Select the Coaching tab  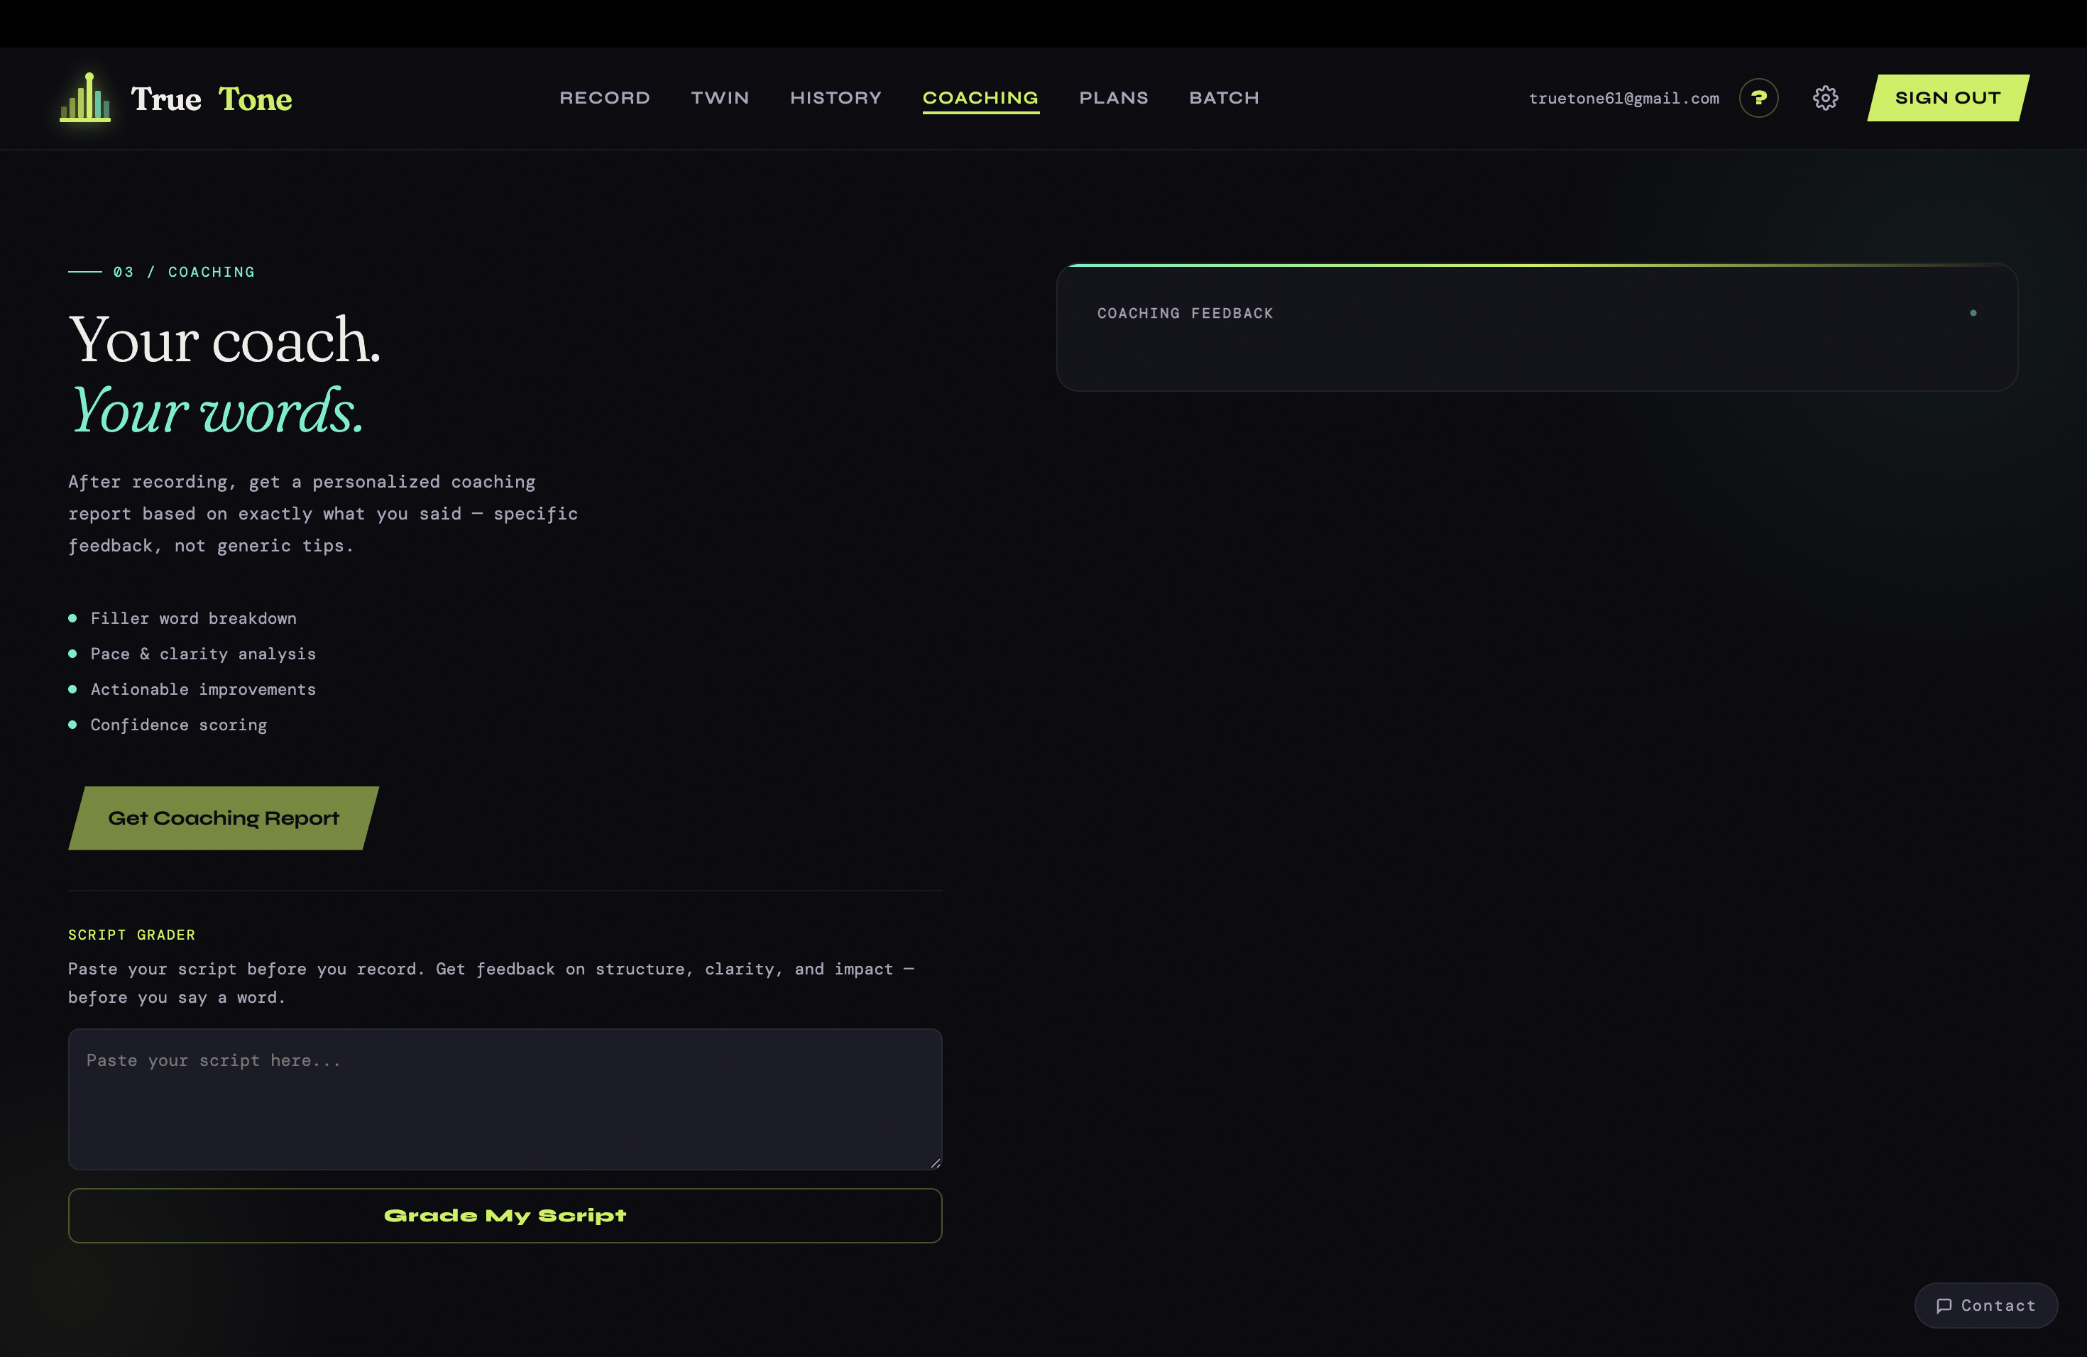(980, 97)
